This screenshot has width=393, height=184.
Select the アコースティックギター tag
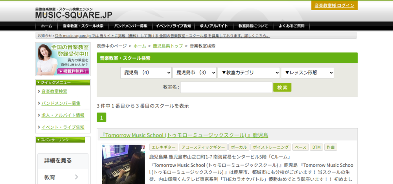pos(203,147)
